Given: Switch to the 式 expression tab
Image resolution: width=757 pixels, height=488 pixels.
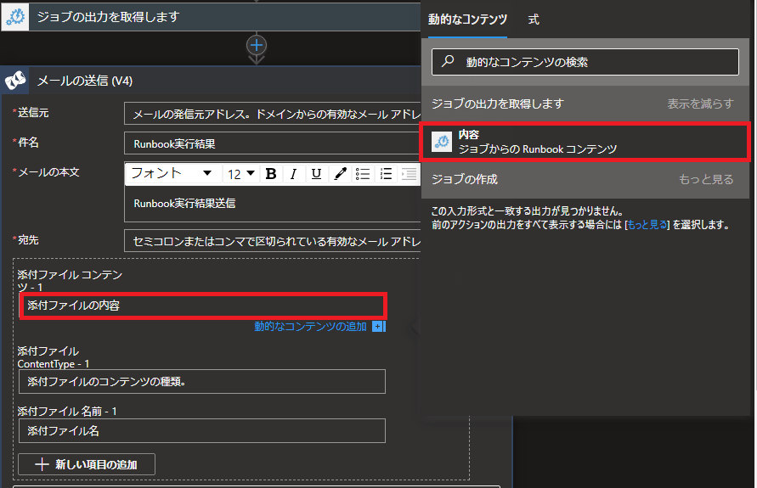Looking at the screenshot, I should (534, 20).
